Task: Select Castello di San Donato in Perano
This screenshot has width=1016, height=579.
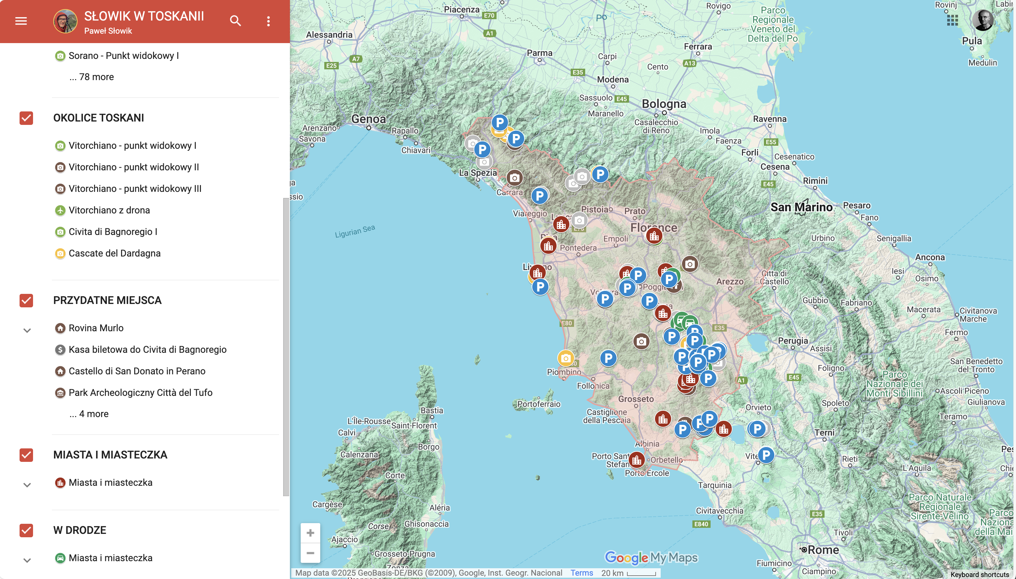Action: 137,371
